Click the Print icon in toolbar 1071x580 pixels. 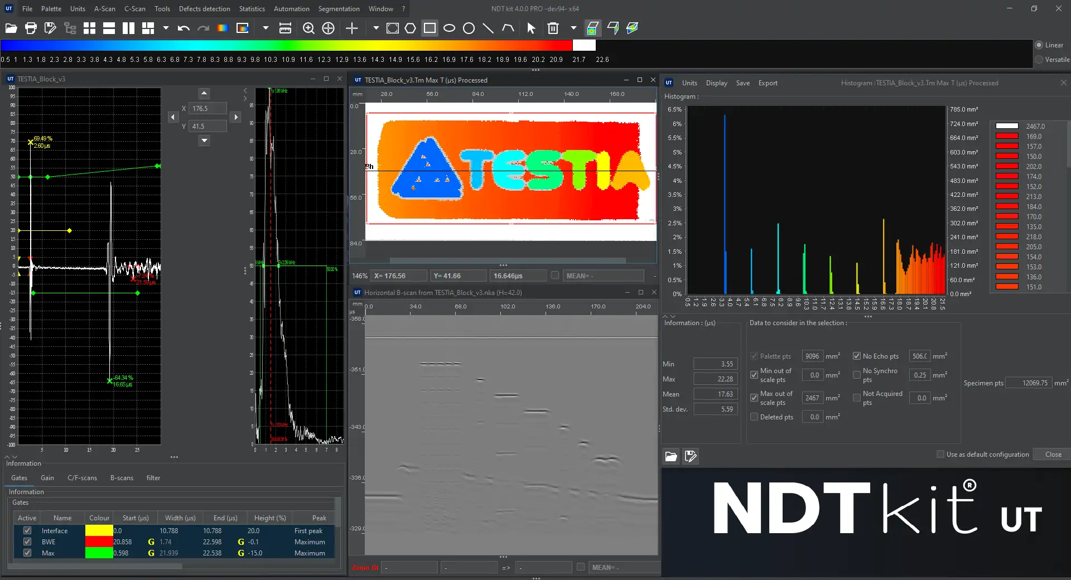tap(31, 28)
